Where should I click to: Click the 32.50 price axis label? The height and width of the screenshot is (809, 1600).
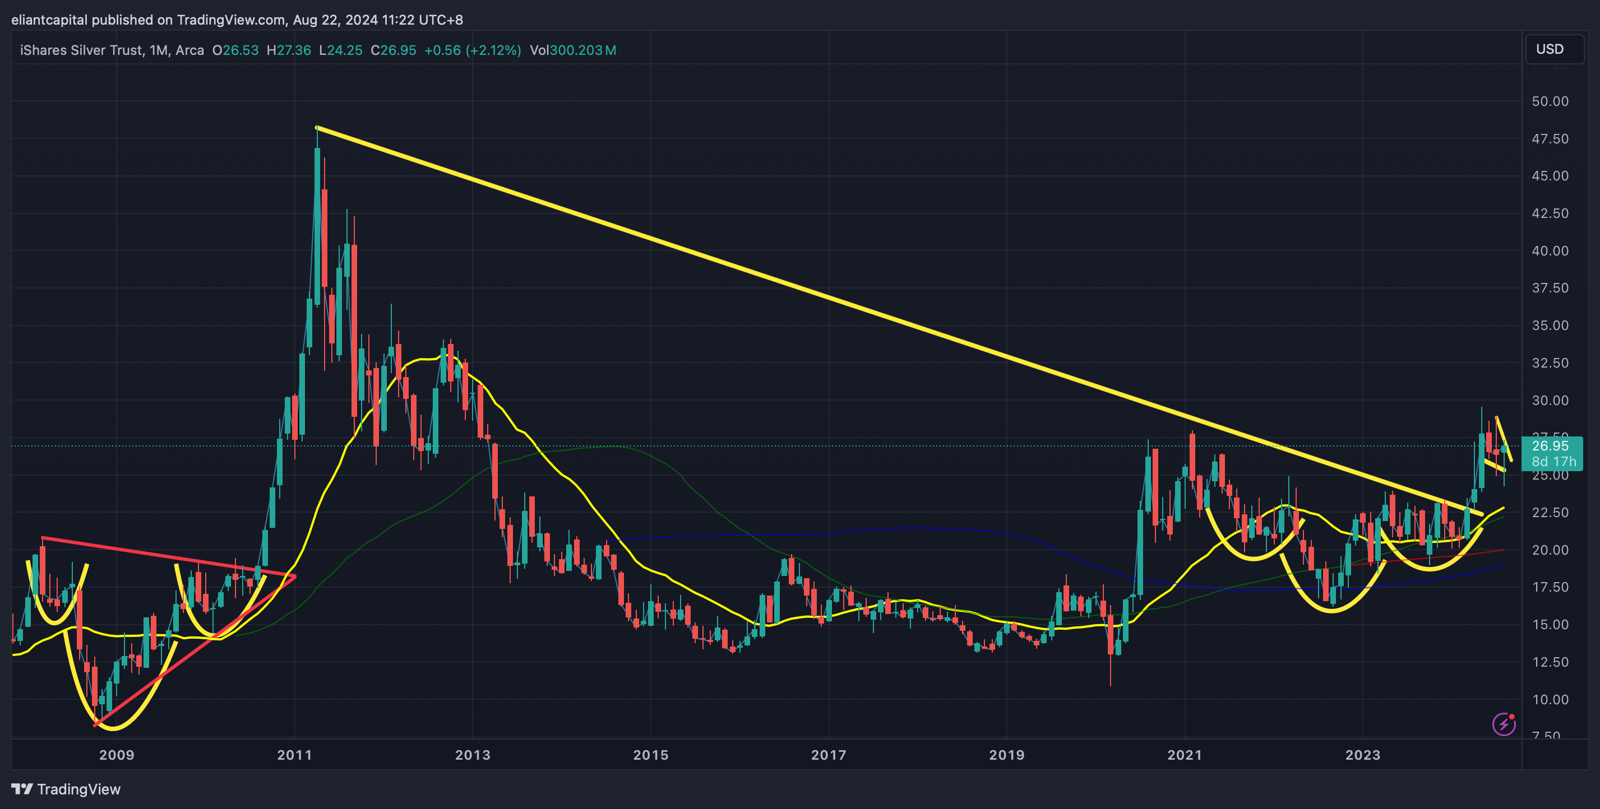click(x=1550, y=362)
